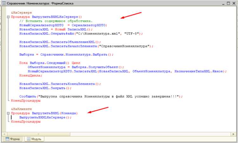Click the Выборка.ПолучитьОбъект() line

pyautogui.click(x=76, y=67)
